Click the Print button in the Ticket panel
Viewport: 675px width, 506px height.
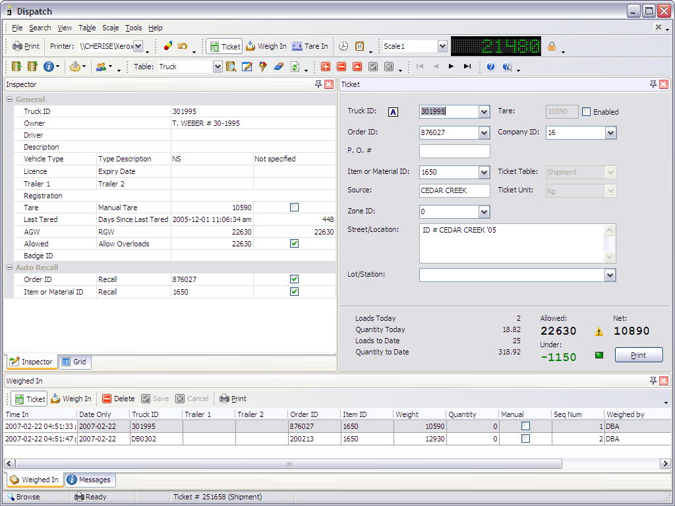coord(638,355)
